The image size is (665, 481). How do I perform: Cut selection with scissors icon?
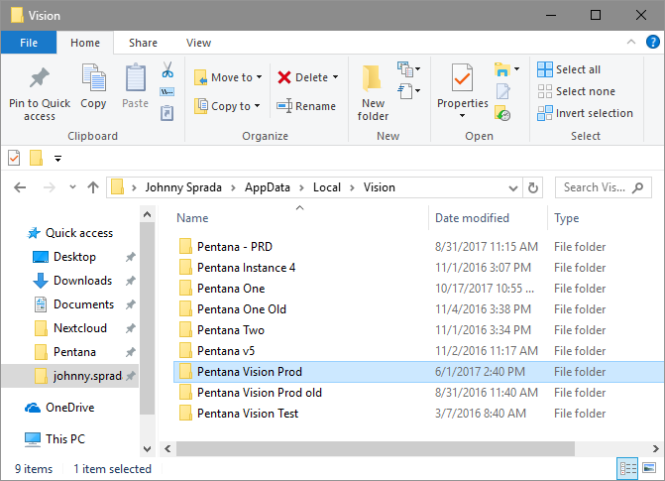point(167,69)
